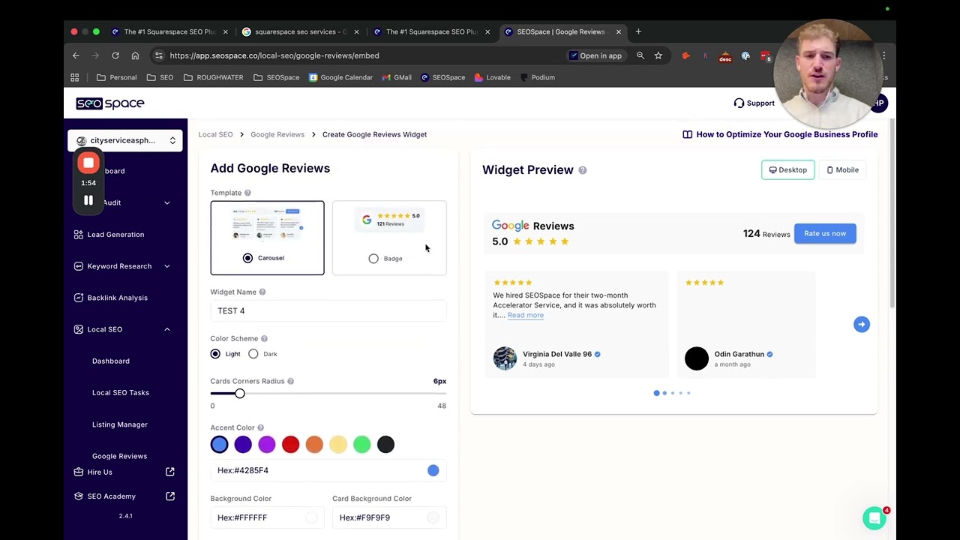
Task: Open the browser home icon
Action: coord(135,55)
